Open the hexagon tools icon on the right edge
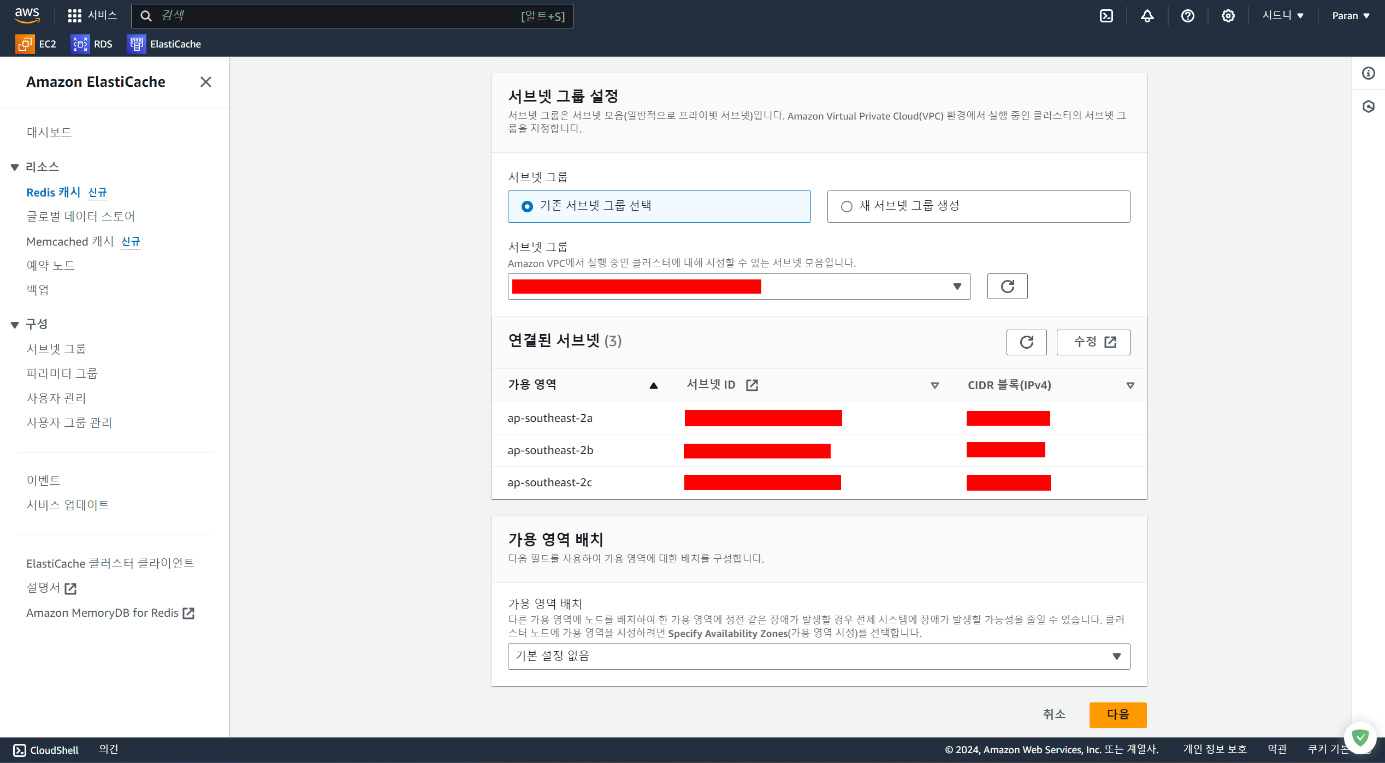 coord(1369,106)
